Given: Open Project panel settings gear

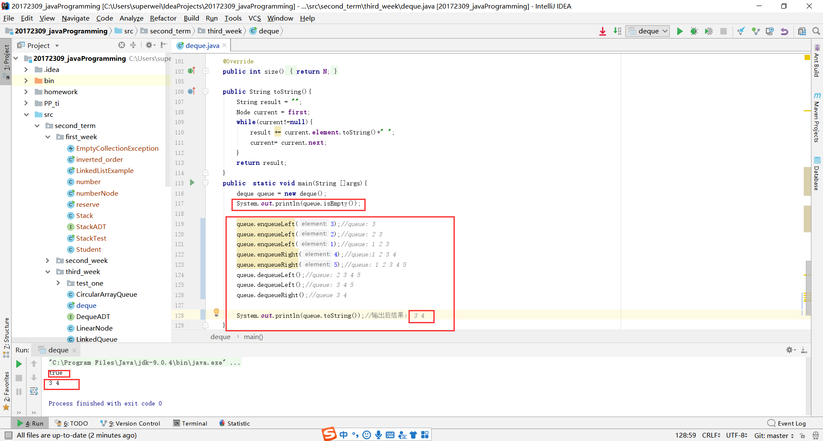Looking at the screenshot, I should point(149,45).
